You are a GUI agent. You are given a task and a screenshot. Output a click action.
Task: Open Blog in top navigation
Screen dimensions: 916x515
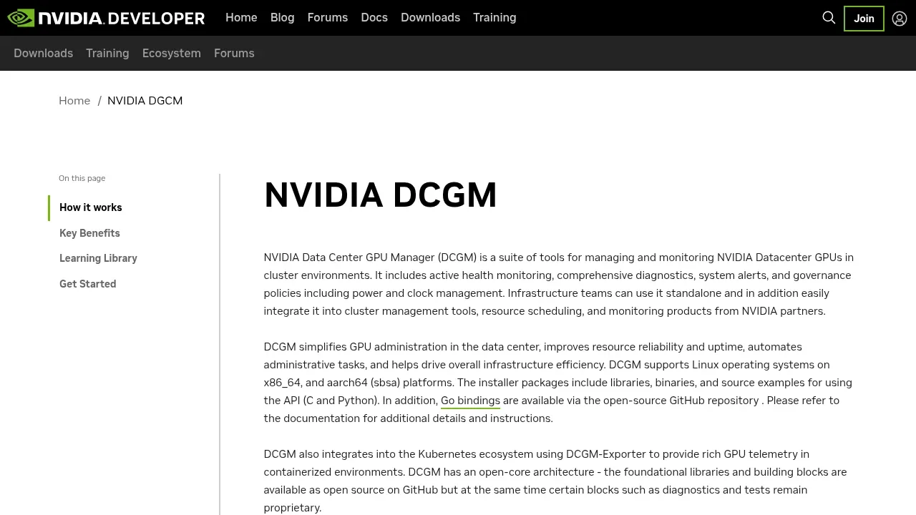pos(282,18)
